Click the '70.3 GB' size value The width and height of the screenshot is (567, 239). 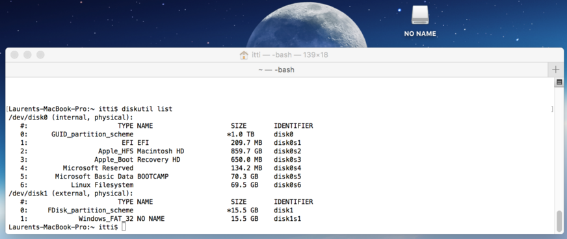tap(244, 177)
